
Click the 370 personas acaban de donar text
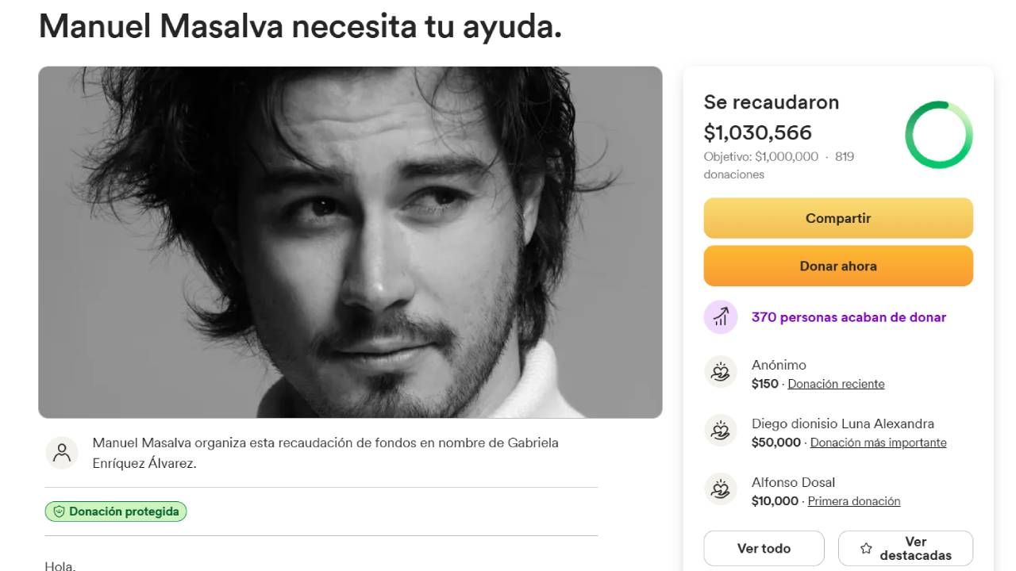[849, 317]
